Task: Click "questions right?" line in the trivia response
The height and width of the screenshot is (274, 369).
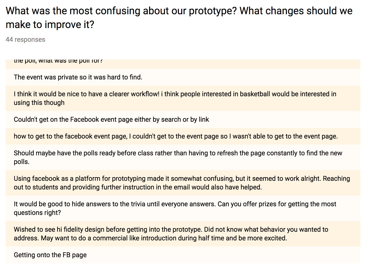Action: tap(37, 213)
